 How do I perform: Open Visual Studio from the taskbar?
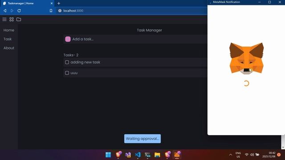pyautogui.click(x=128, y=155)
